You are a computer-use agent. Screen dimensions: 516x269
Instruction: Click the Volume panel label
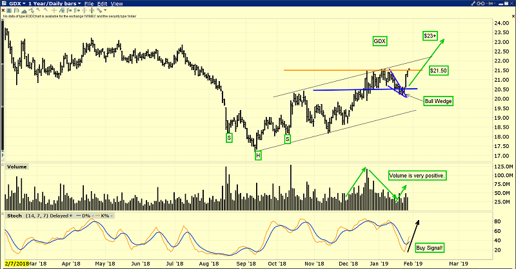pos(17,167)
